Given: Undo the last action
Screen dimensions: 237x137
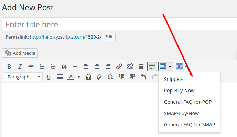Looking at the screenshot, I should point(143,77).
